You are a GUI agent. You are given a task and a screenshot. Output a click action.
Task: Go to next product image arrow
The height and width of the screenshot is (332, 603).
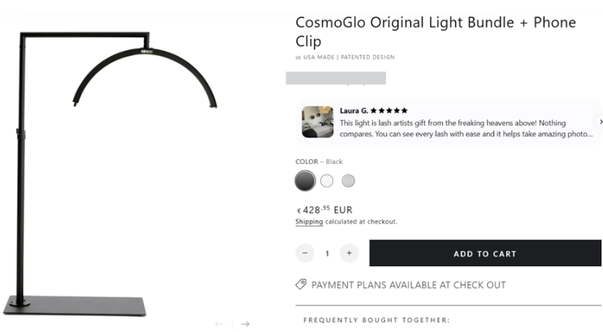[x=245, y=324]
